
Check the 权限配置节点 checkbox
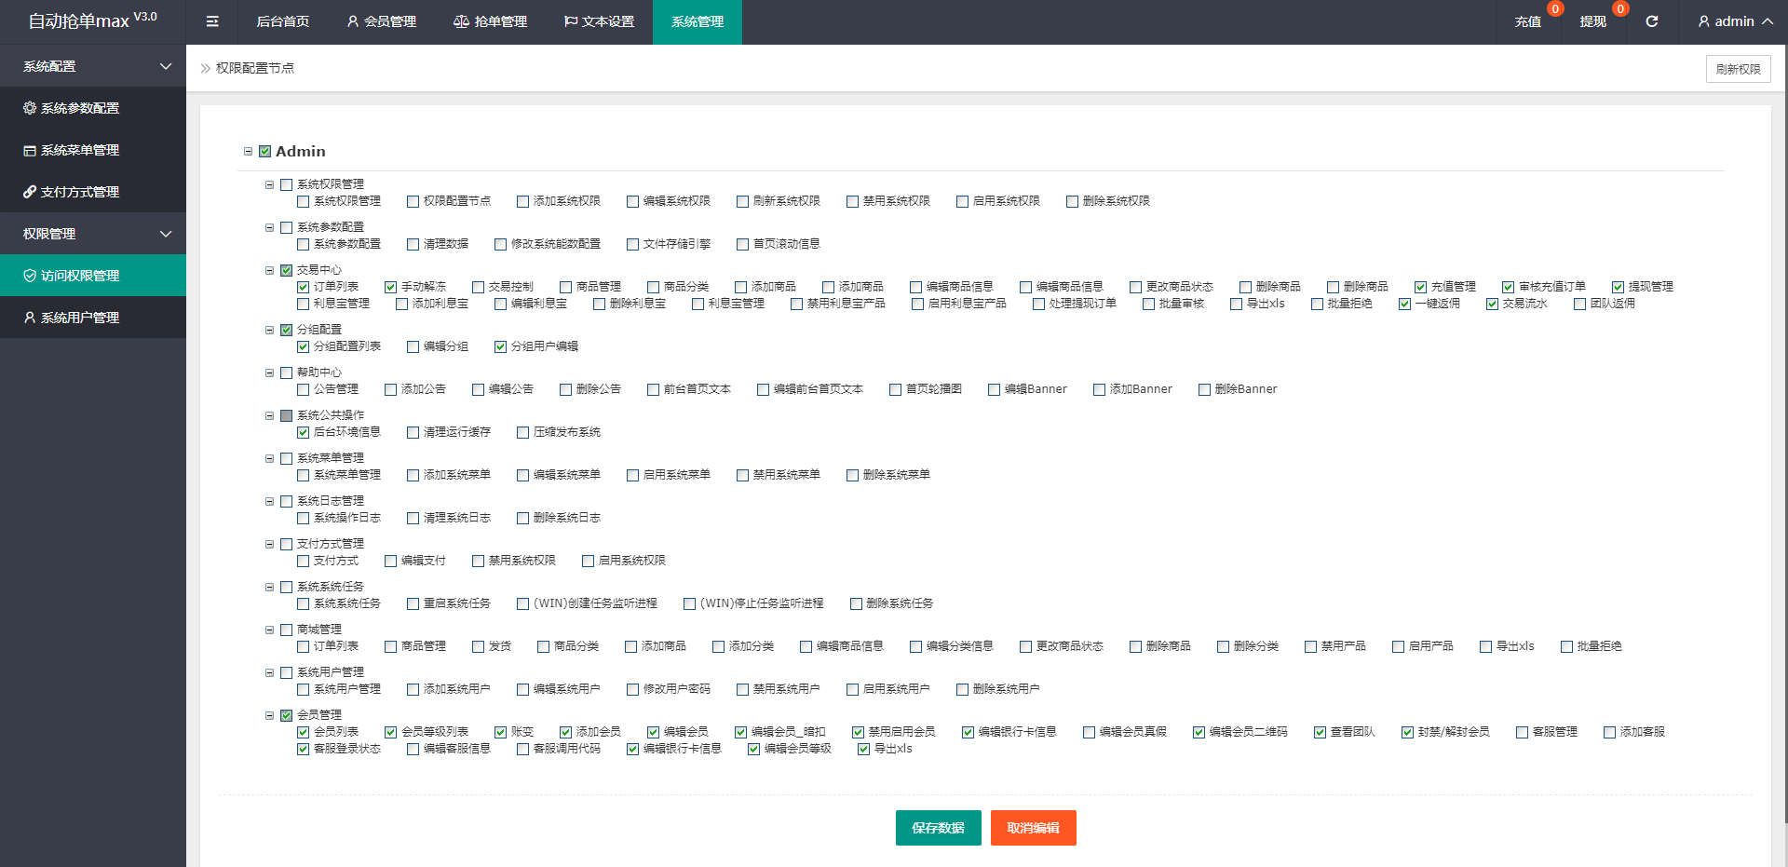pos(413,202)
